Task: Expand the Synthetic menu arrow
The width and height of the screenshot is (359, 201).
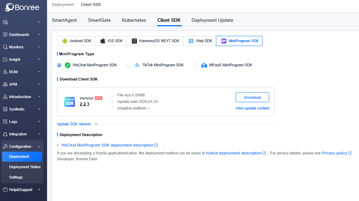Action: pyautogui.click(x=39, y=109)
